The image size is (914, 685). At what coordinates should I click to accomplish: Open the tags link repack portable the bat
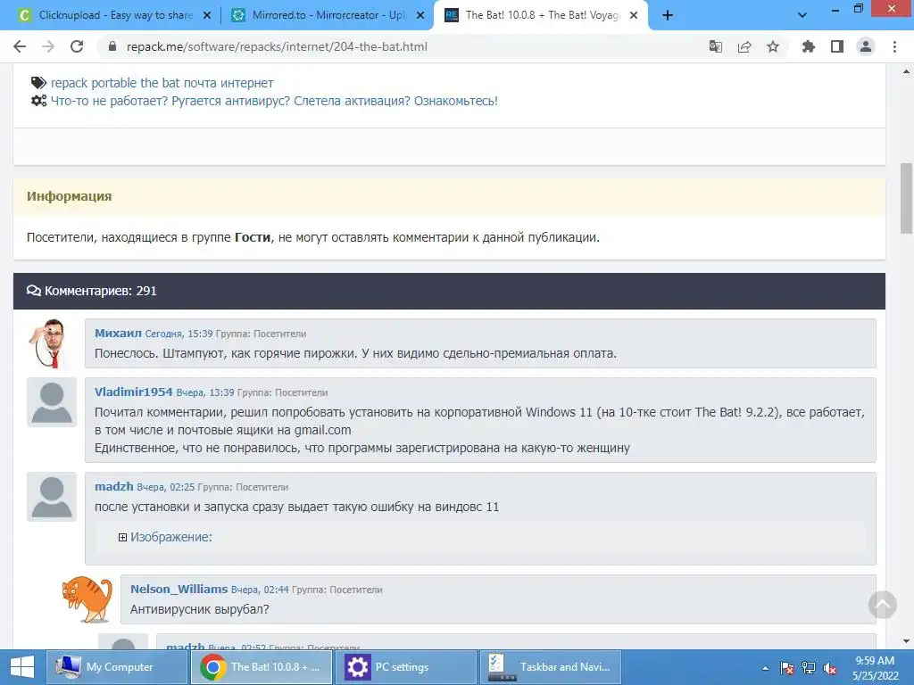click(x=162, y=83)
